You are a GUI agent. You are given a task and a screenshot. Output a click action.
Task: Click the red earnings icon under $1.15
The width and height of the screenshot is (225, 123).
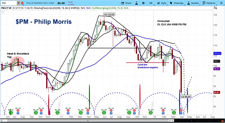coord(18,110)
